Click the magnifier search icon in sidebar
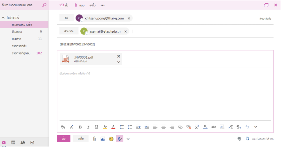281x147 pixels. [44, 5]
